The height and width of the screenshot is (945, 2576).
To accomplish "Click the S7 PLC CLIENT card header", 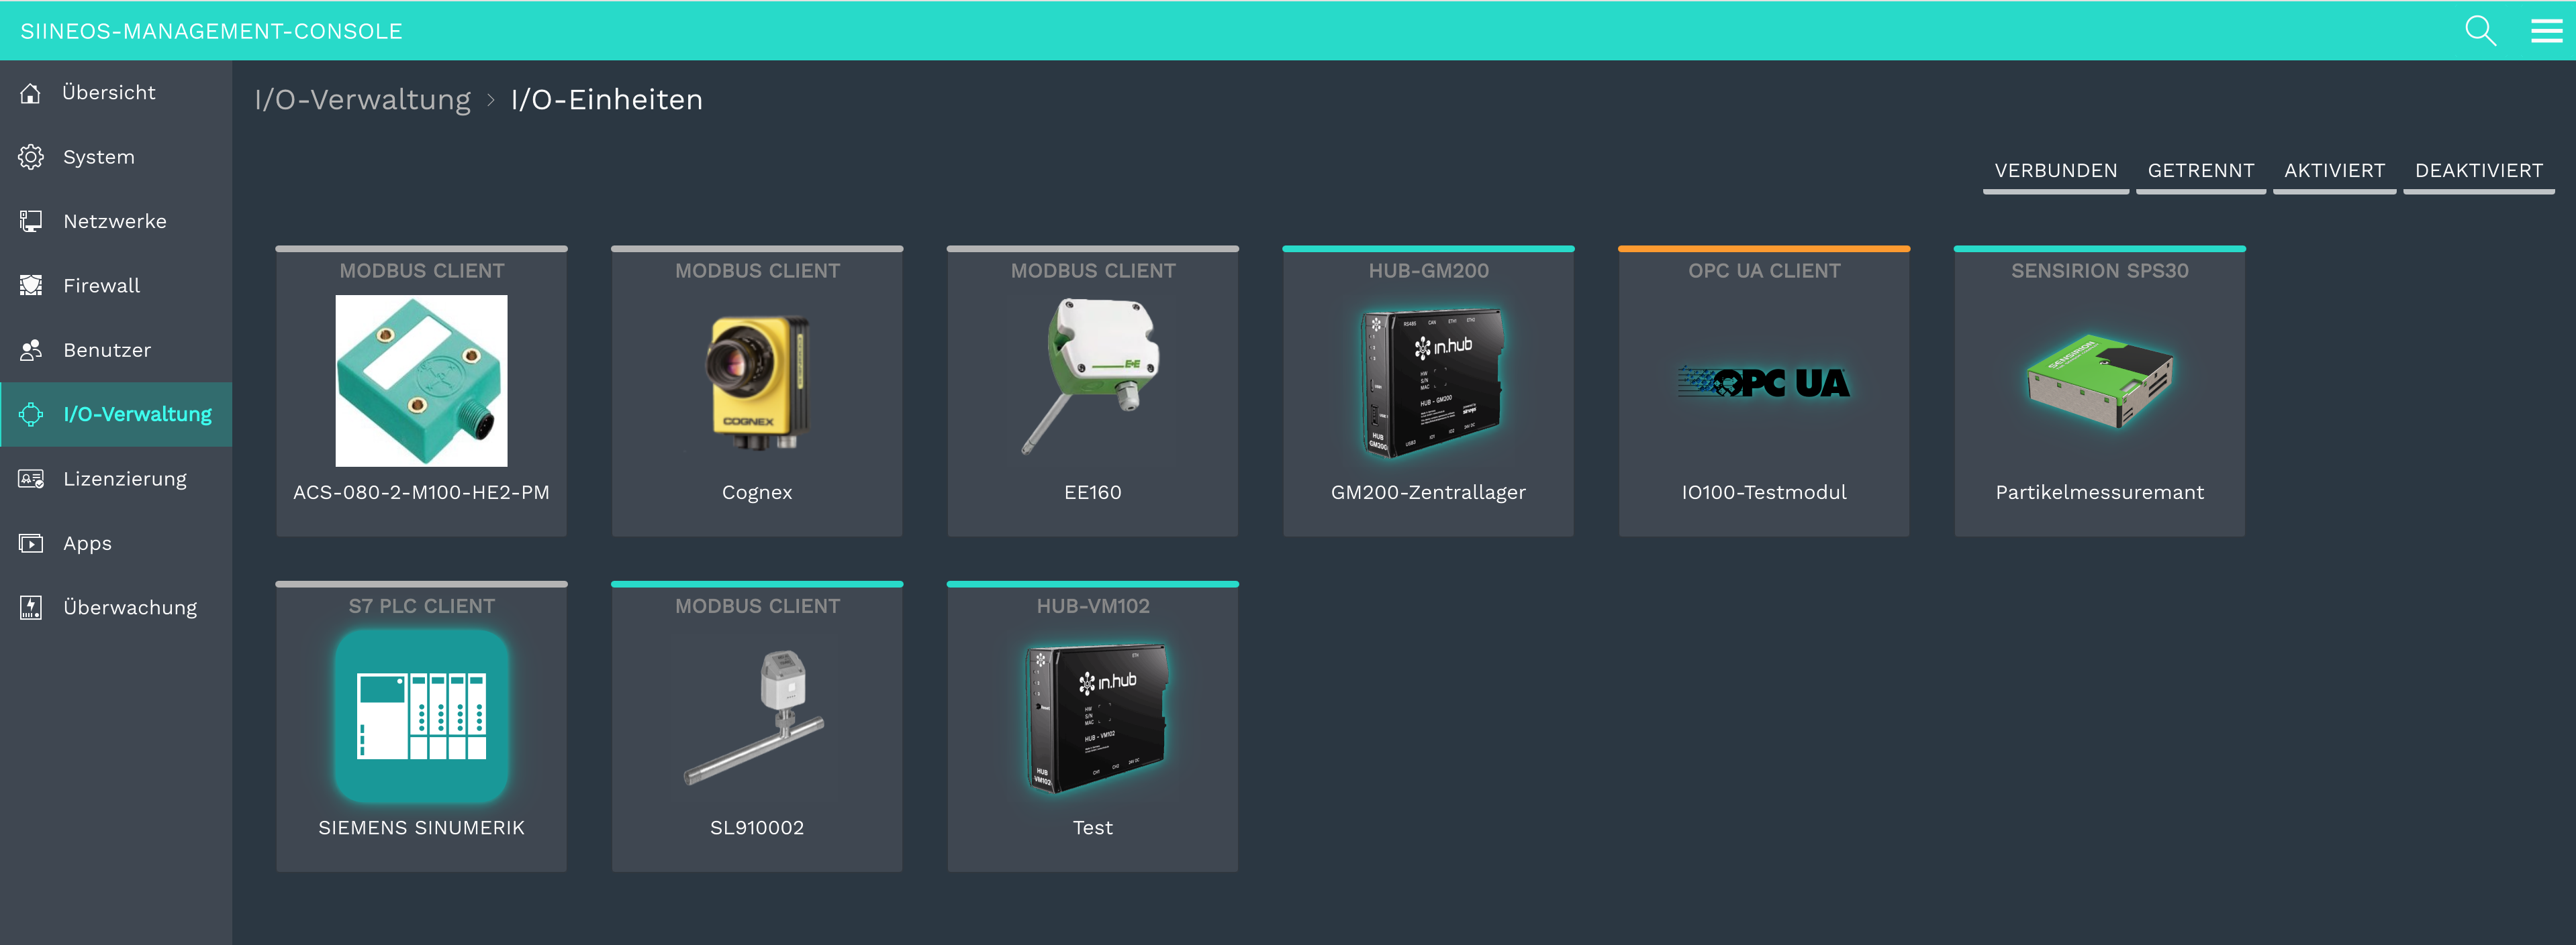I will pyautogui.click(x=421, y=606).
